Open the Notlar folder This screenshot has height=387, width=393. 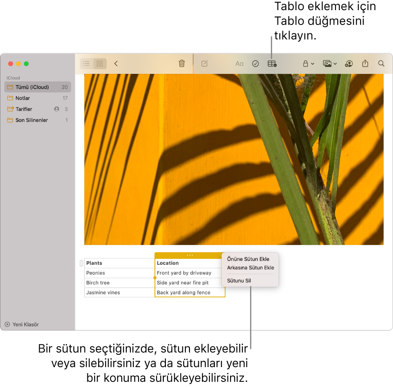click(38, 98)
